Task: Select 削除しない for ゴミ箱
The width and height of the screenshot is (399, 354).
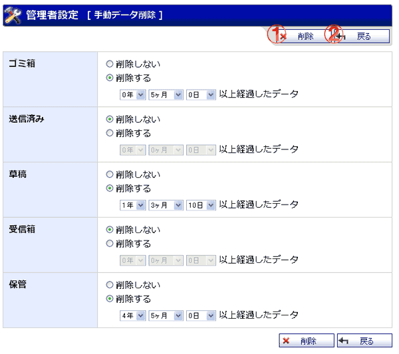Action: 110,64
